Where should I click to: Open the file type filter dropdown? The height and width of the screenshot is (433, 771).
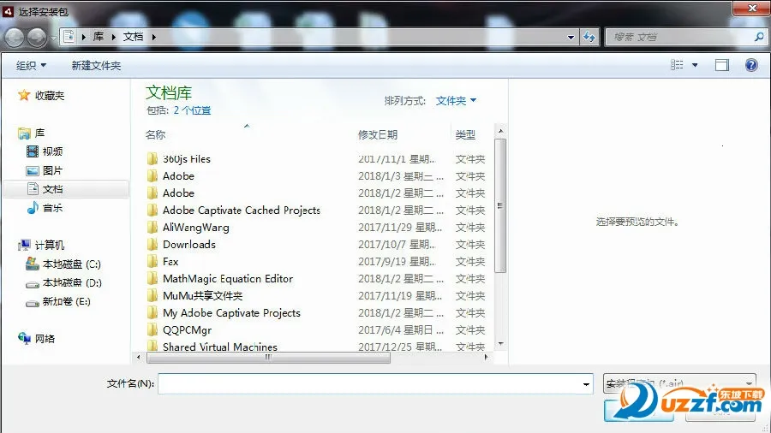749,383
